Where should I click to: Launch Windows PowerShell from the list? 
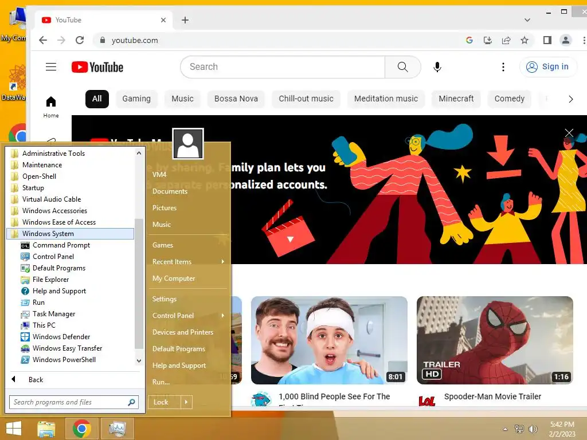click(64, 360)
